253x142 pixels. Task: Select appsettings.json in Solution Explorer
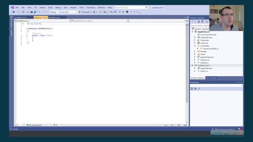pos(207,57)
